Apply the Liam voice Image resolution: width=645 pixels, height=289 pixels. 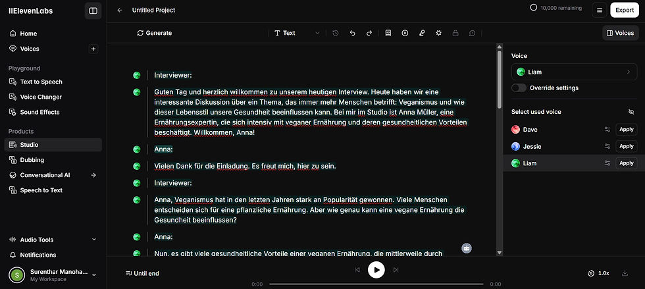pyautogui.click(x=626, y=163)
